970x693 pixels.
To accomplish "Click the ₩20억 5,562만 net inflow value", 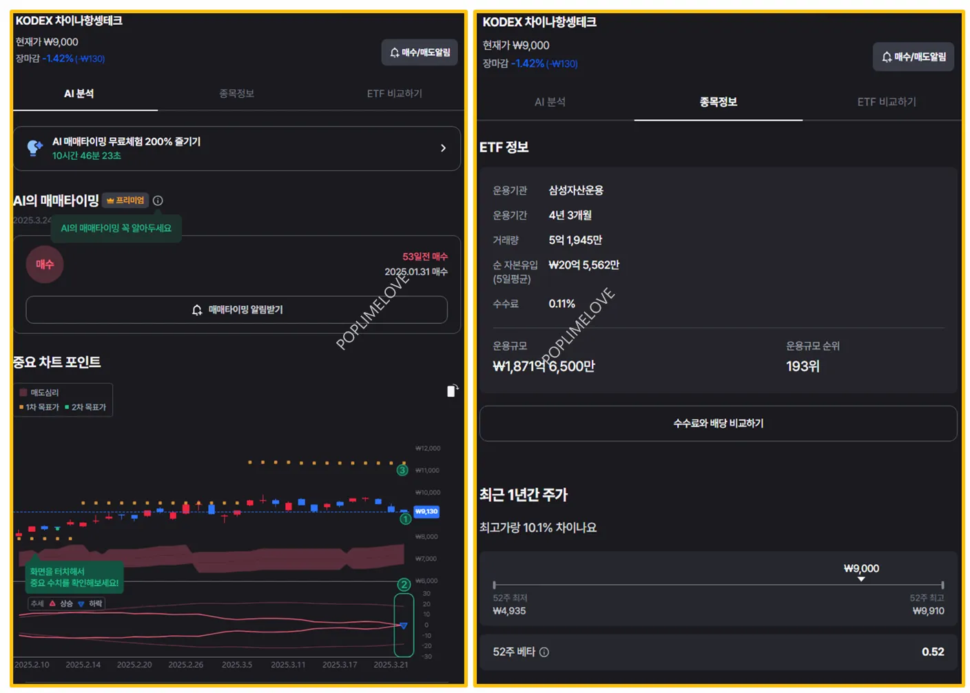I will [584, 265].
